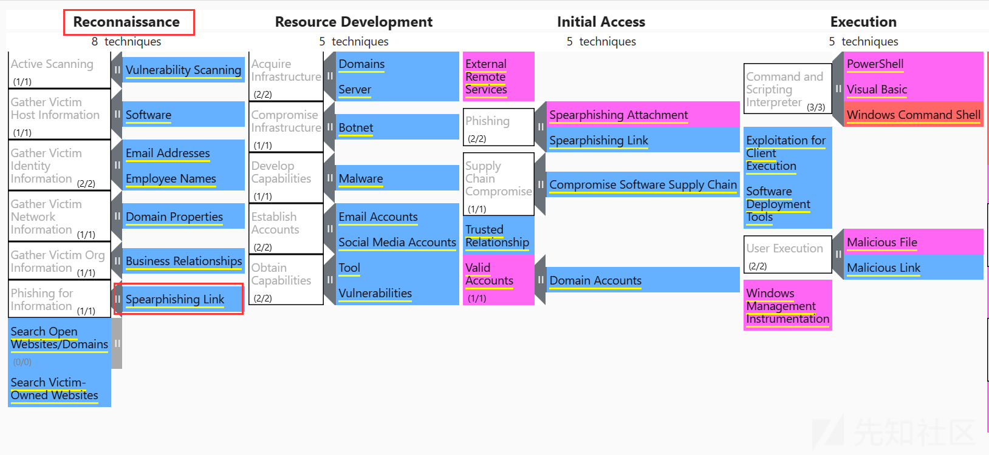989x455 pixels.
Task: Select Spearphishing Link under Initial Access
Action: click(643, 140)
